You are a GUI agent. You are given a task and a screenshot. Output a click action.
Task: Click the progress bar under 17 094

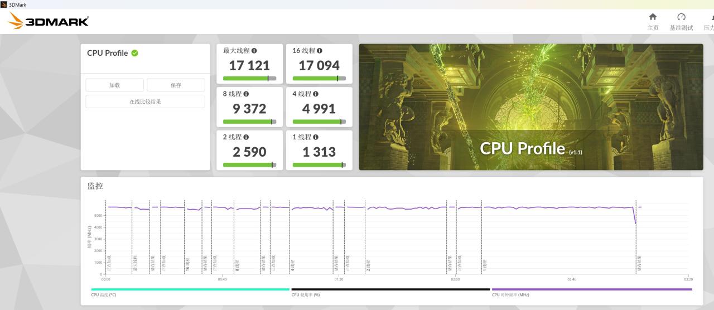pos(319,79)
